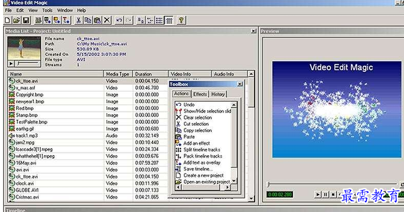404x212 pixels.
Task: Pause video in Preview panel
Action: [326, 195]
